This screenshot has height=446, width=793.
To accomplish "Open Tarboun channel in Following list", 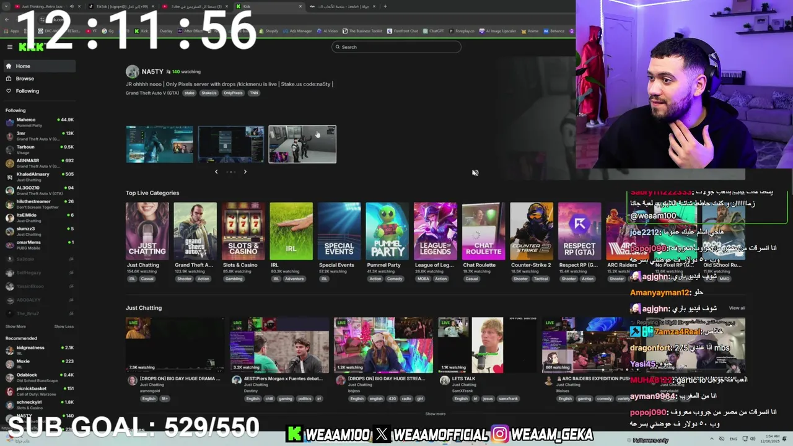I will 38,149.
